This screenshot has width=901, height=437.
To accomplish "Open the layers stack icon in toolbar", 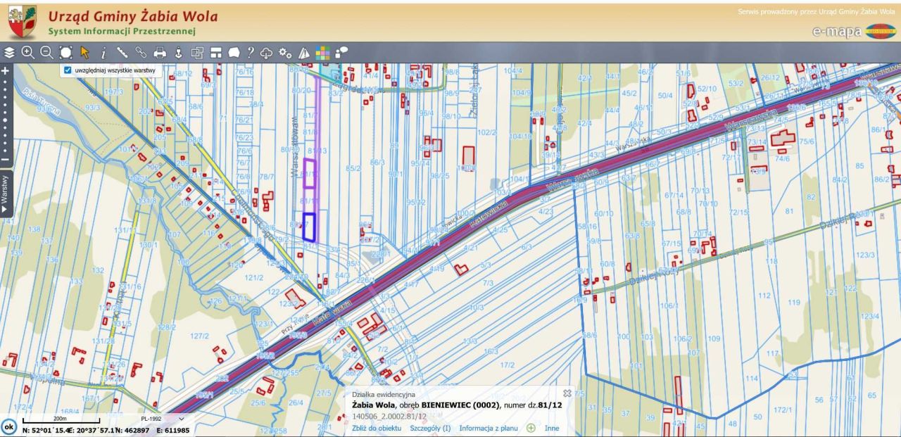I will [x=9, y=53].
